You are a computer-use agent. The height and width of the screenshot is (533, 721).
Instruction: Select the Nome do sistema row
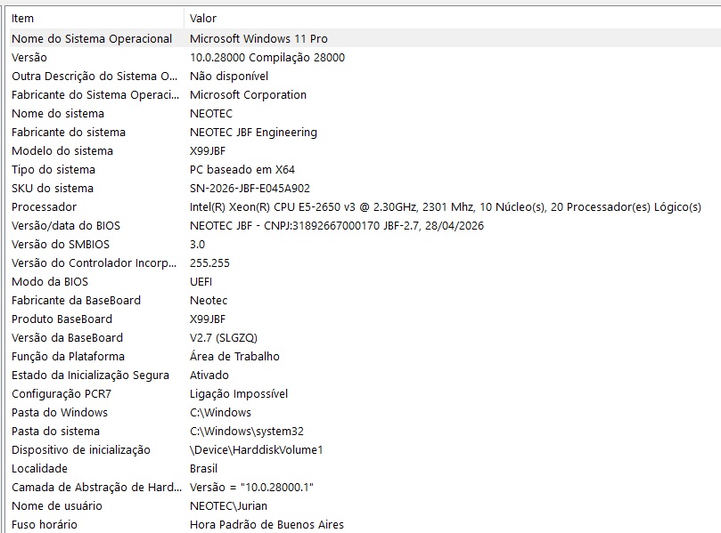58,113
